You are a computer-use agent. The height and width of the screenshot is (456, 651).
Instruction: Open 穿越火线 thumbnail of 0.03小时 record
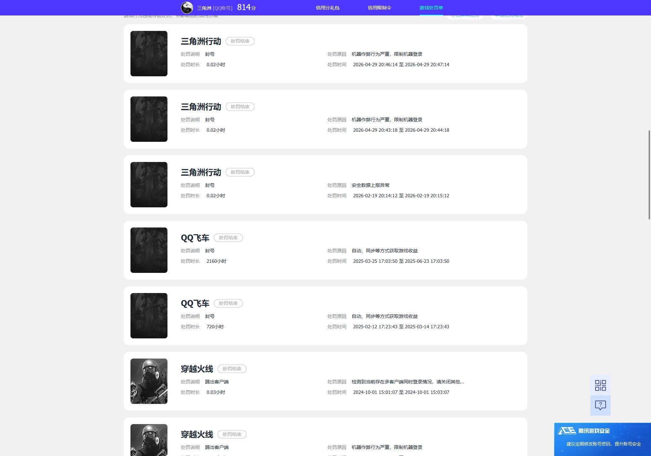149,381
